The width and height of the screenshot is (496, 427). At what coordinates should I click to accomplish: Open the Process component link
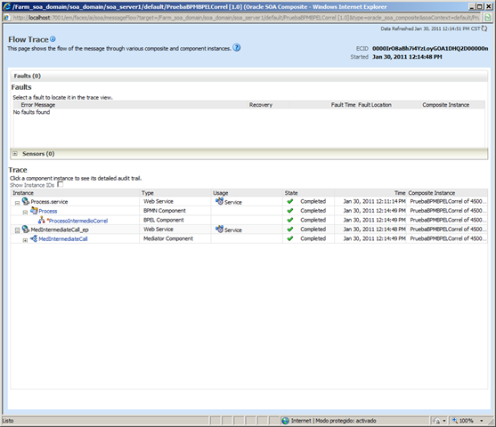click(x=48, y=211)
